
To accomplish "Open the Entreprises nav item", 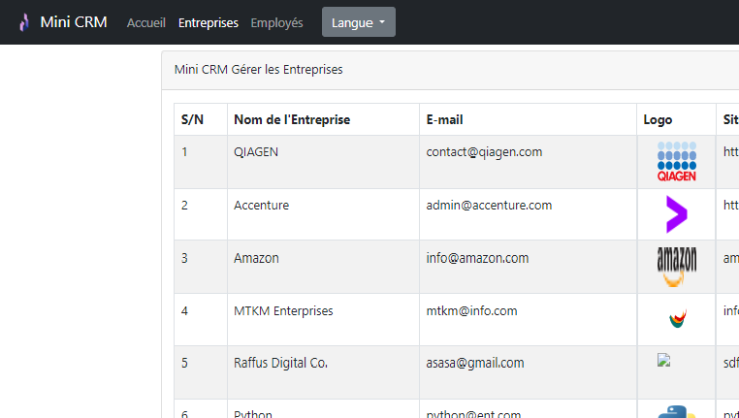I will coord(209,22).
